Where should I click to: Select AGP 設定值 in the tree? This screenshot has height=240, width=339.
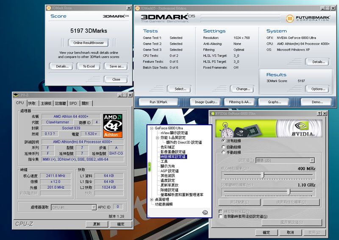[x=169, y=171]
